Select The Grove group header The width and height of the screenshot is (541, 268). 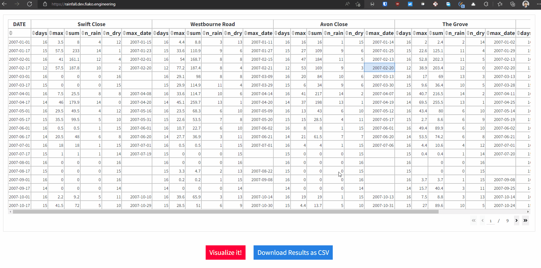coord(455,24)
